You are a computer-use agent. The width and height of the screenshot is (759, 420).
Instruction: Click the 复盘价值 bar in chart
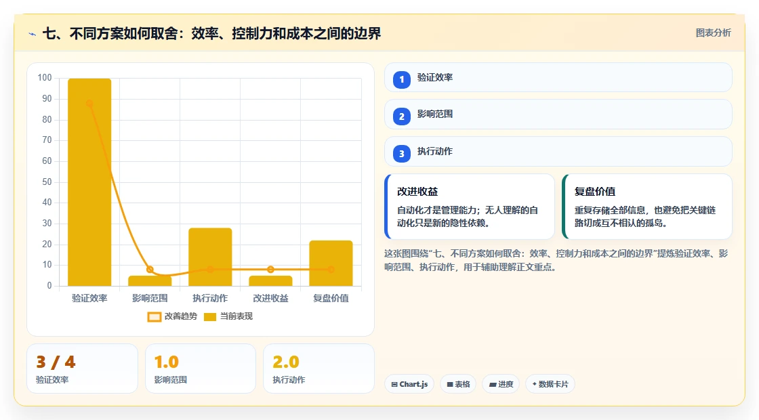(331, 264)
